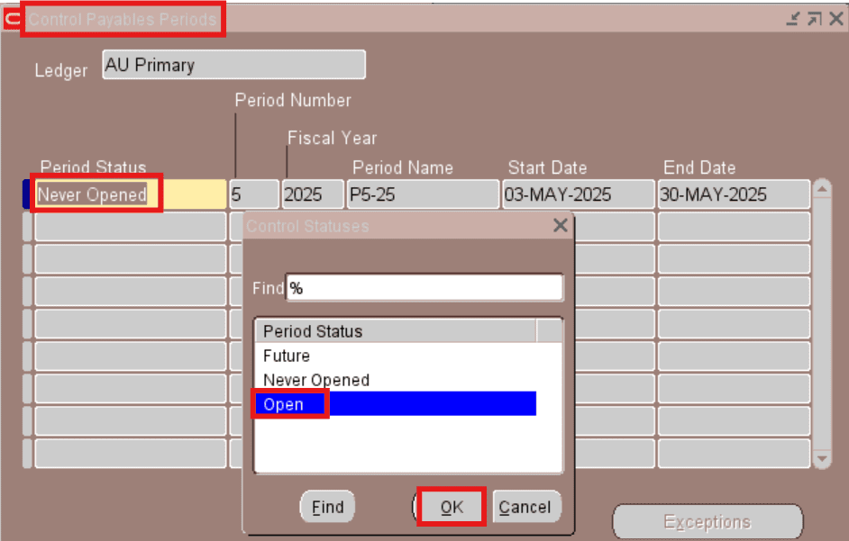The width and height of the screenshot is (849, 541).
Task: Click the Start Date field 03-MAY-2025
Action: [579, 194]
